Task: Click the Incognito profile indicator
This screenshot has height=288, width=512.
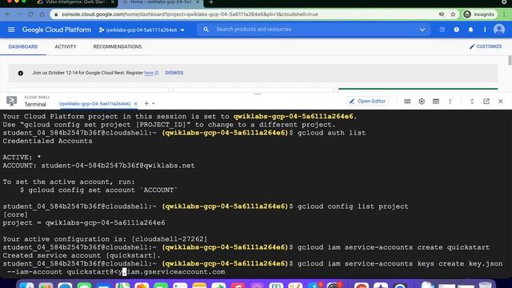Action: (480, 14)
